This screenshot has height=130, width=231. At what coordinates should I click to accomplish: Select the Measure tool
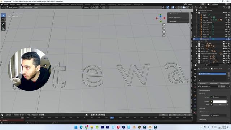(3, 29)
